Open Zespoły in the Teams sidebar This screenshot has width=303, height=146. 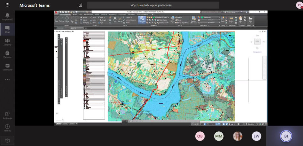(7, 42)
